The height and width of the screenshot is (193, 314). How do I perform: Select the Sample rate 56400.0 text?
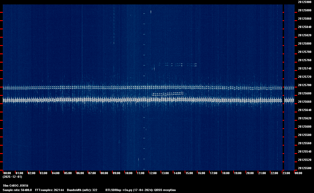pyautogui.click(x=17, y=190)
